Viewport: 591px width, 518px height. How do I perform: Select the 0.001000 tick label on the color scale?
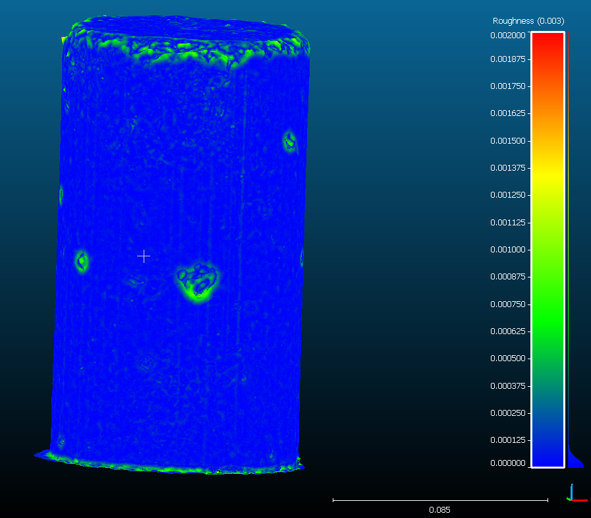[x=507, y=249]
